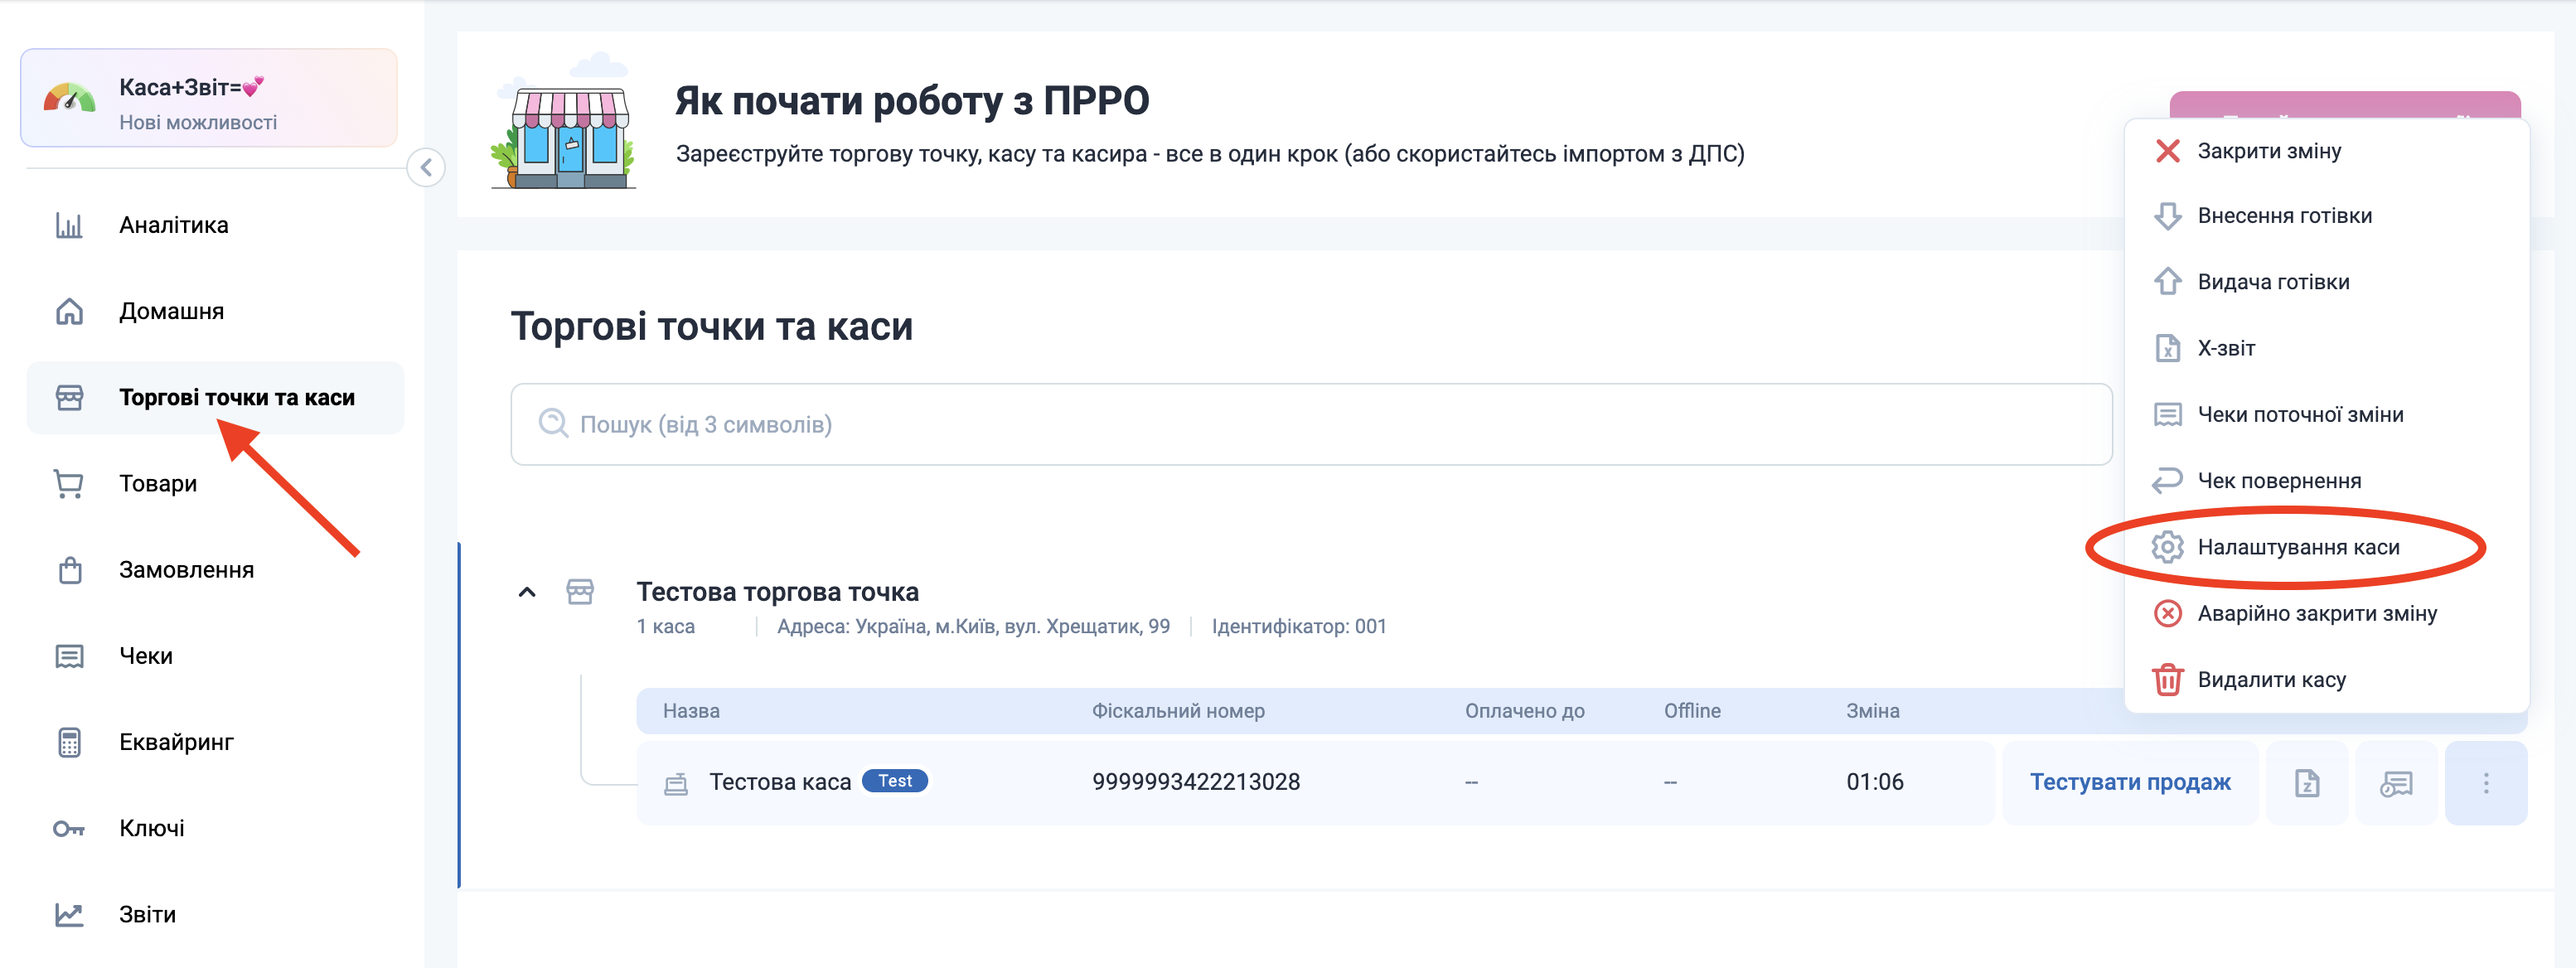Collapse Тестова торгова точка with chevron arrow
The height and width of the screenshot is (968, 2576).
tap(527, 592)
